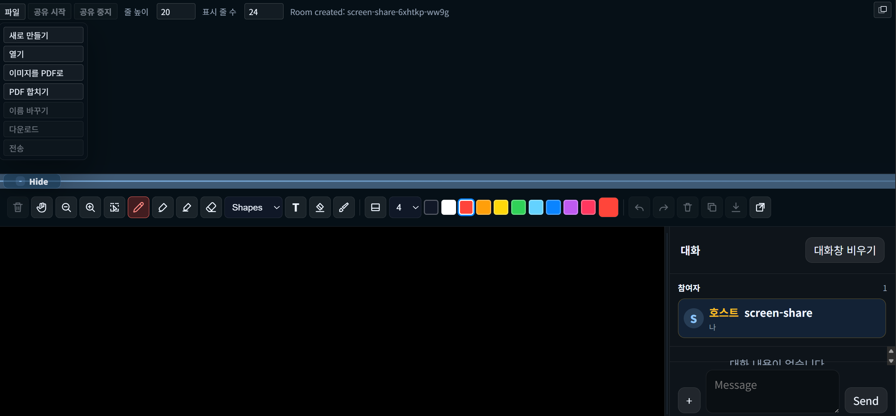Pick the yellow color swatch
The width and height of the screenshot is (896, 416).
tap(501, 207)
